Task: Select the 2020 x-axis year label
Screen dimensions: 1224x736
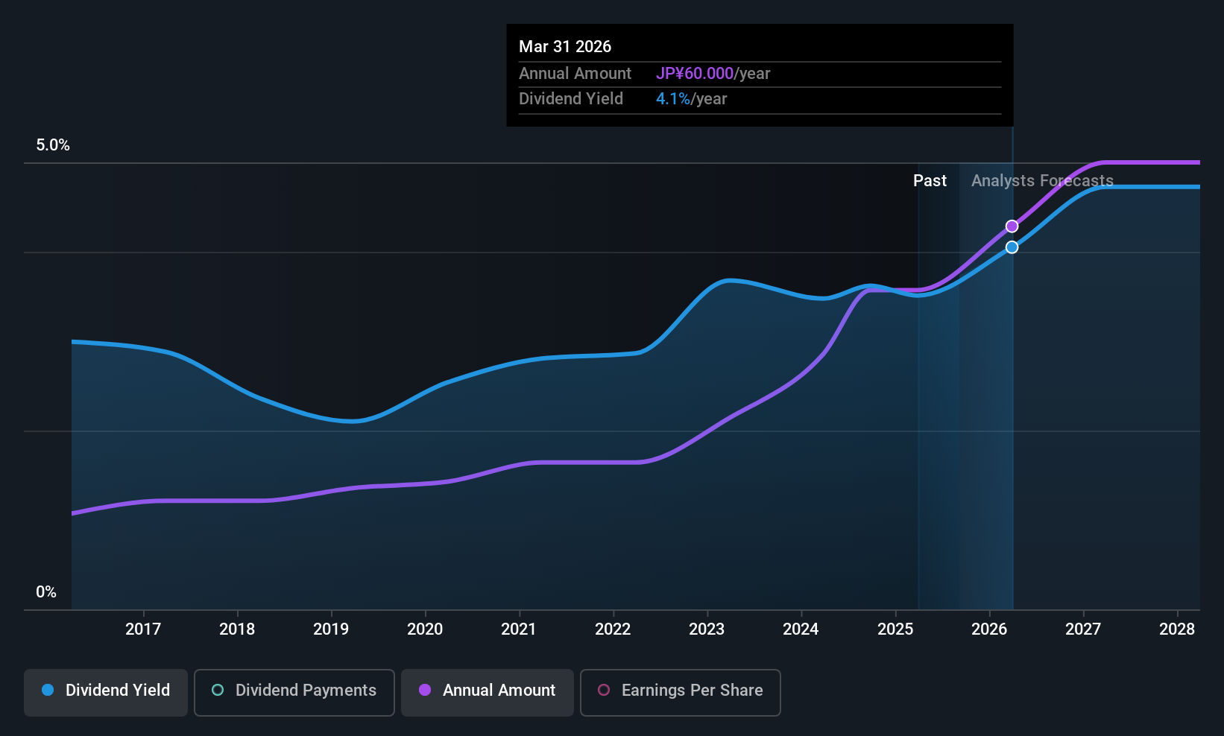Action: click(425, 629)
